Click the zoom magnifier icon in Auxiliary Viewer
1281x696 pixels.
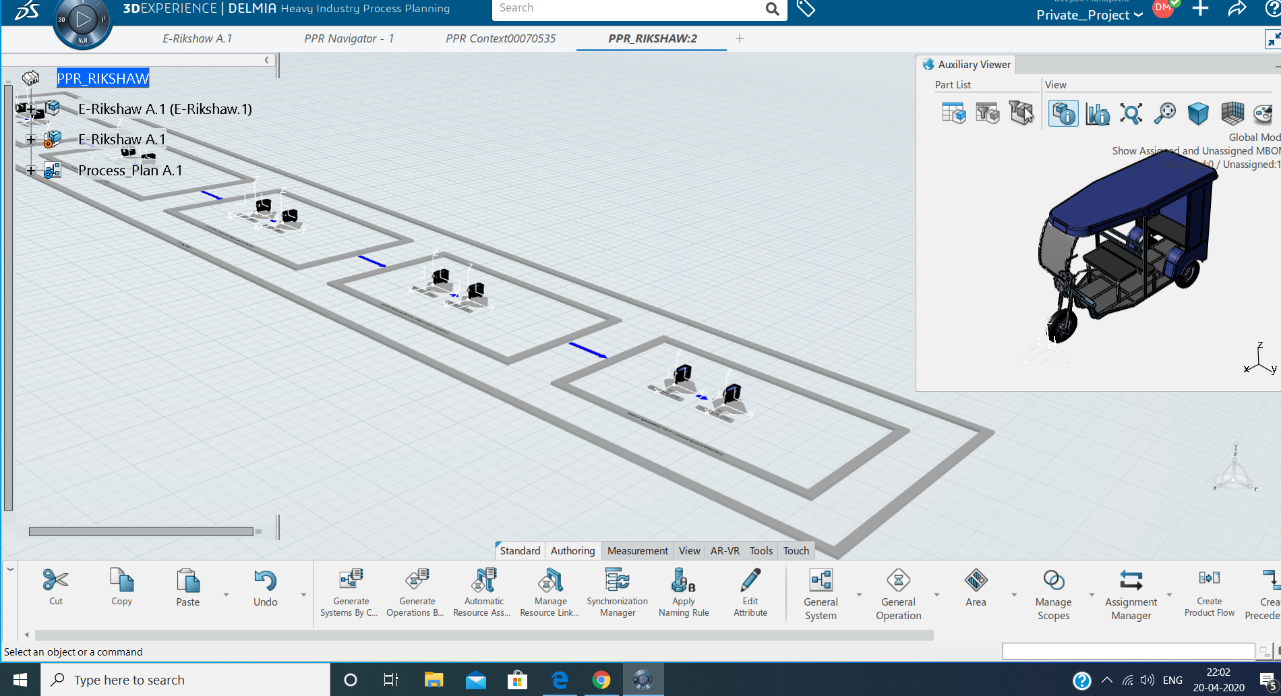click(1164, 113)
